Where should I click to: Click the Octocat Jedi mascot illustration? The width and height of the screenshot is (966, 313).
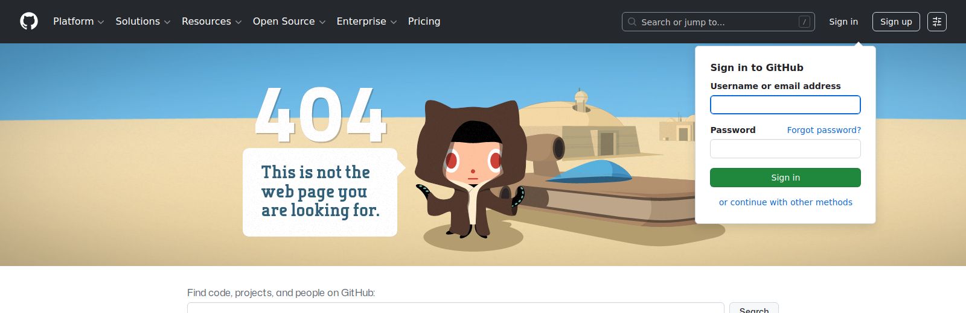[x=471, y=169]
